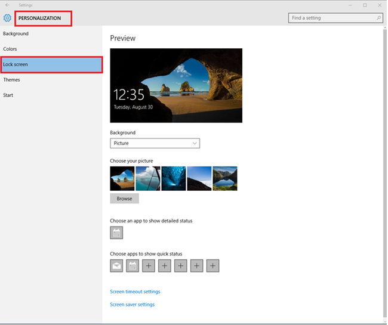Click the Settings gear icon

7,18
